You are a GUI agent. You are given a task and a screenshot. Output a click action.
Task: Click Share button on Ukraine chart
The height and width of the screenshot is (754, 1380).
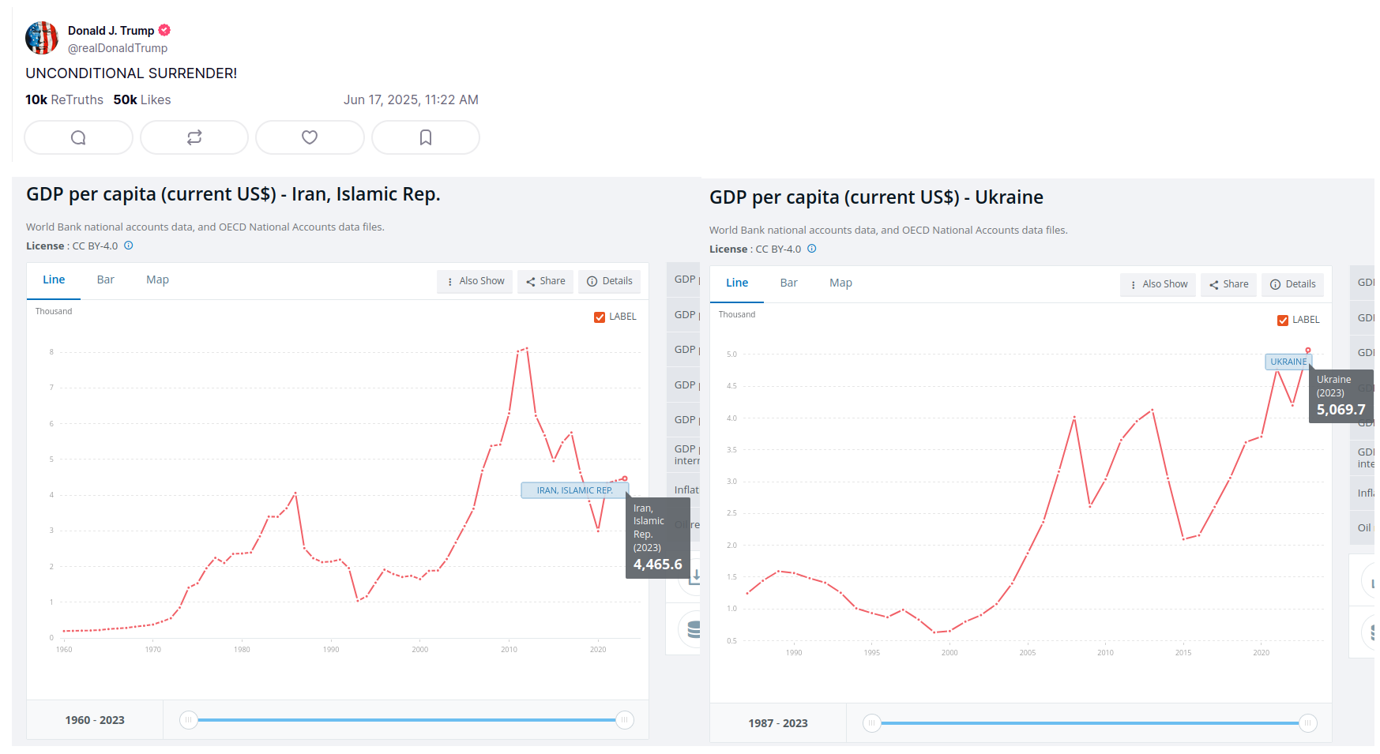1229,284
